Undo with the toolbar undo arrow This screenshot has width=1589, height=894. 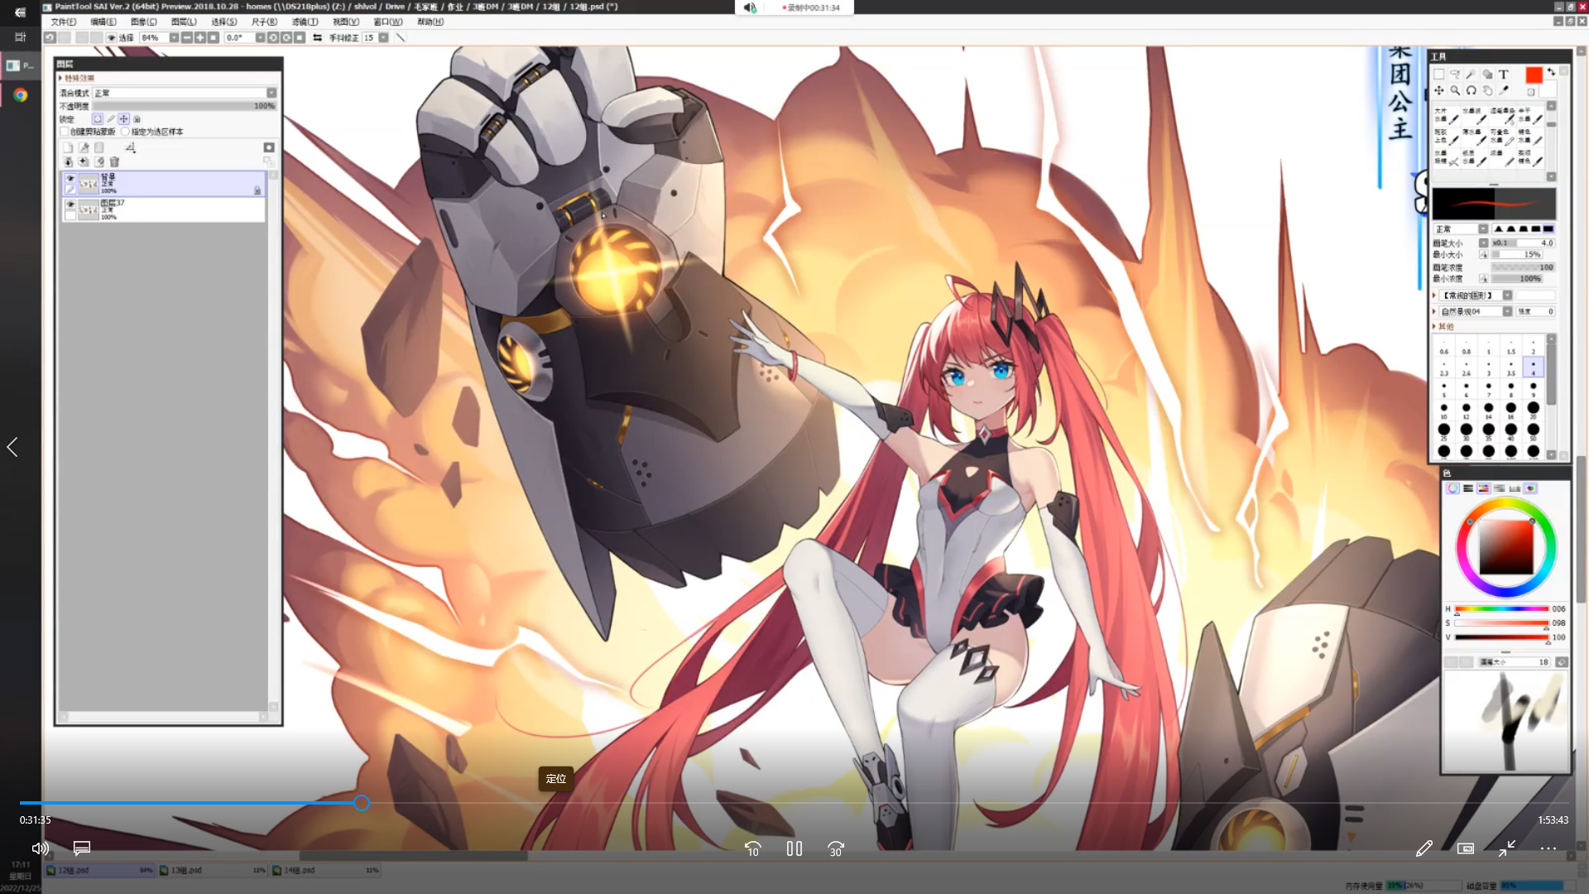click(x=49, y=37)
